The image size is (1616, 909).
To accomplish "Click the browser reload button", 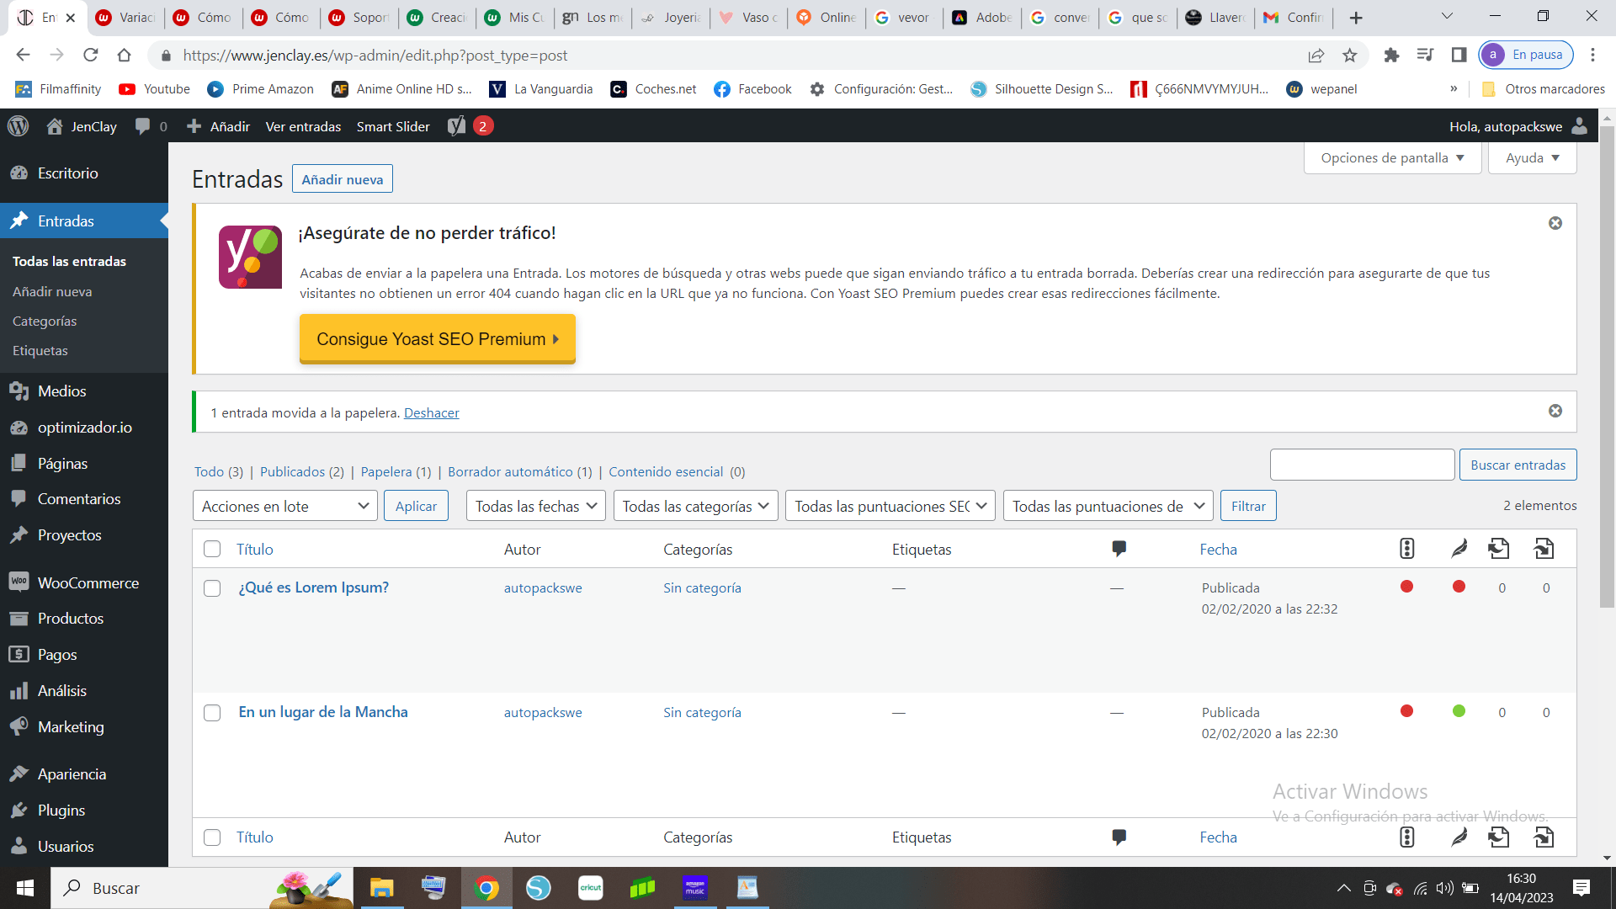I will click(x=90, y=55).
